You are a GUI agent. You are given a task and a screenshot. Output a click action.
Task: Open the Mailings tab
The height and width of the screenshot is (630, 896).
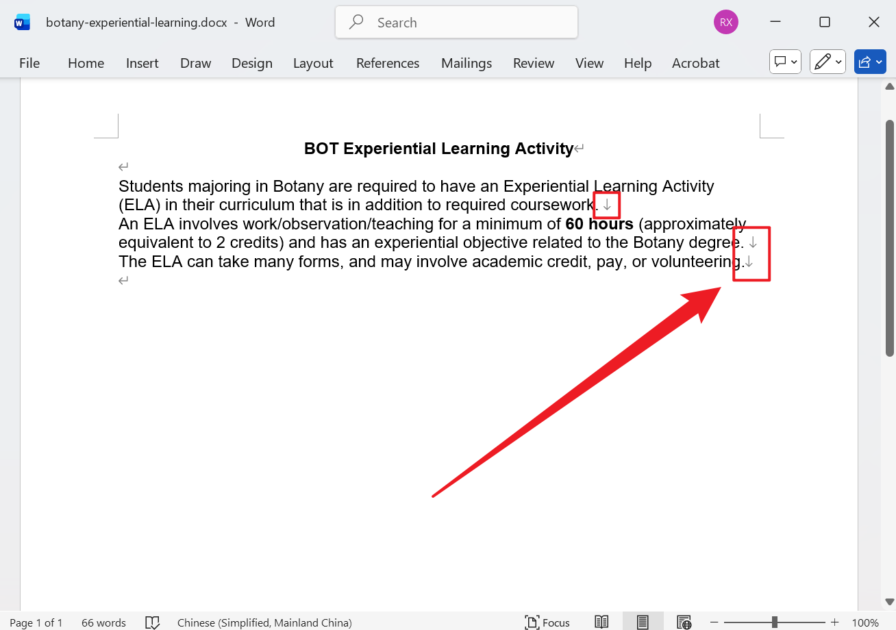(x=466, y=63)
